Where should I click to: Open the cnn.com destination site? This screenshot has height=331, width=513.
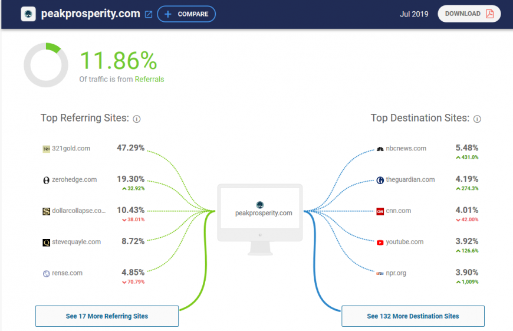tap(399, 211)
